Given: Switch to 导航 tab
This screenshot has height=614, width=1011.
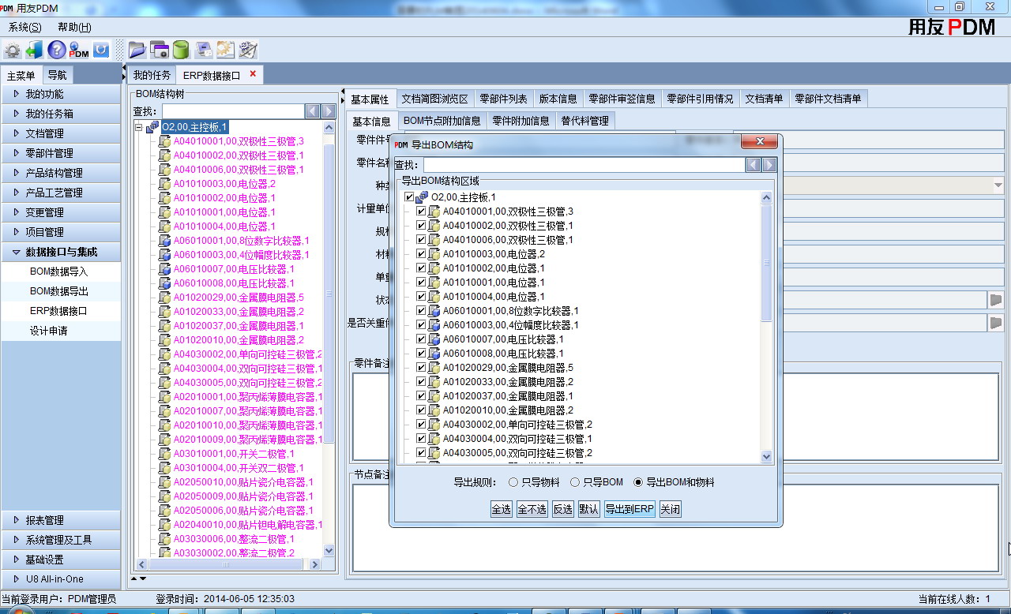Looking at the screenshot, I should pos(57,76).
